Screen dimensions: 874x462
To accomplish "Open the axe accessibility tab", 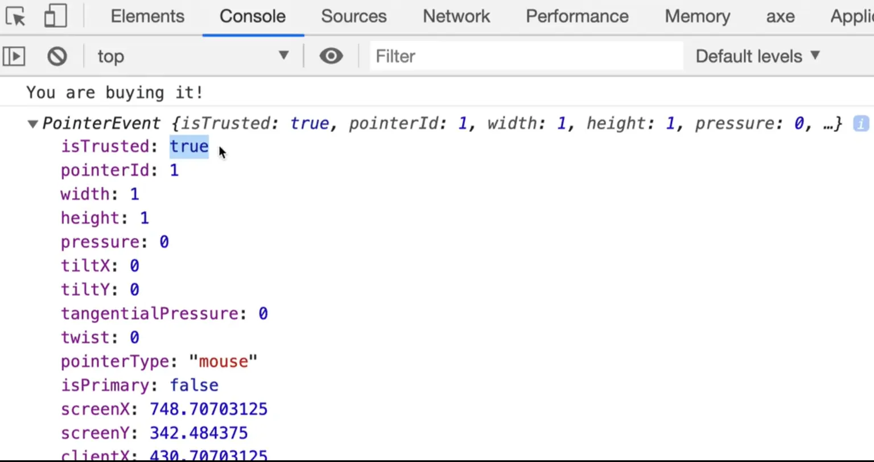I will point(780,16).
